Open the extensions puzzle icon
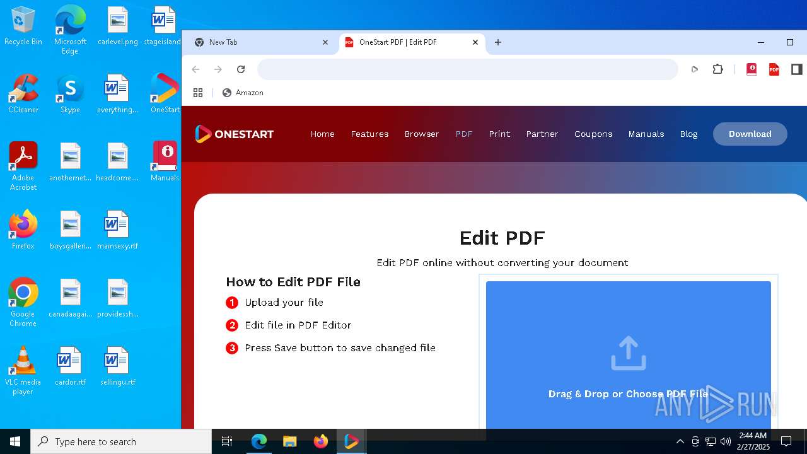Image resolution: width=807 pixels, height=454 pixels. (x=717, y=69)
